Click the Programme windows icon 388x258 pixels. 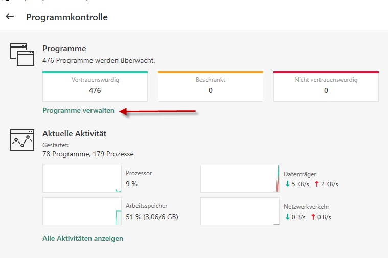click(x=21, y=55)
